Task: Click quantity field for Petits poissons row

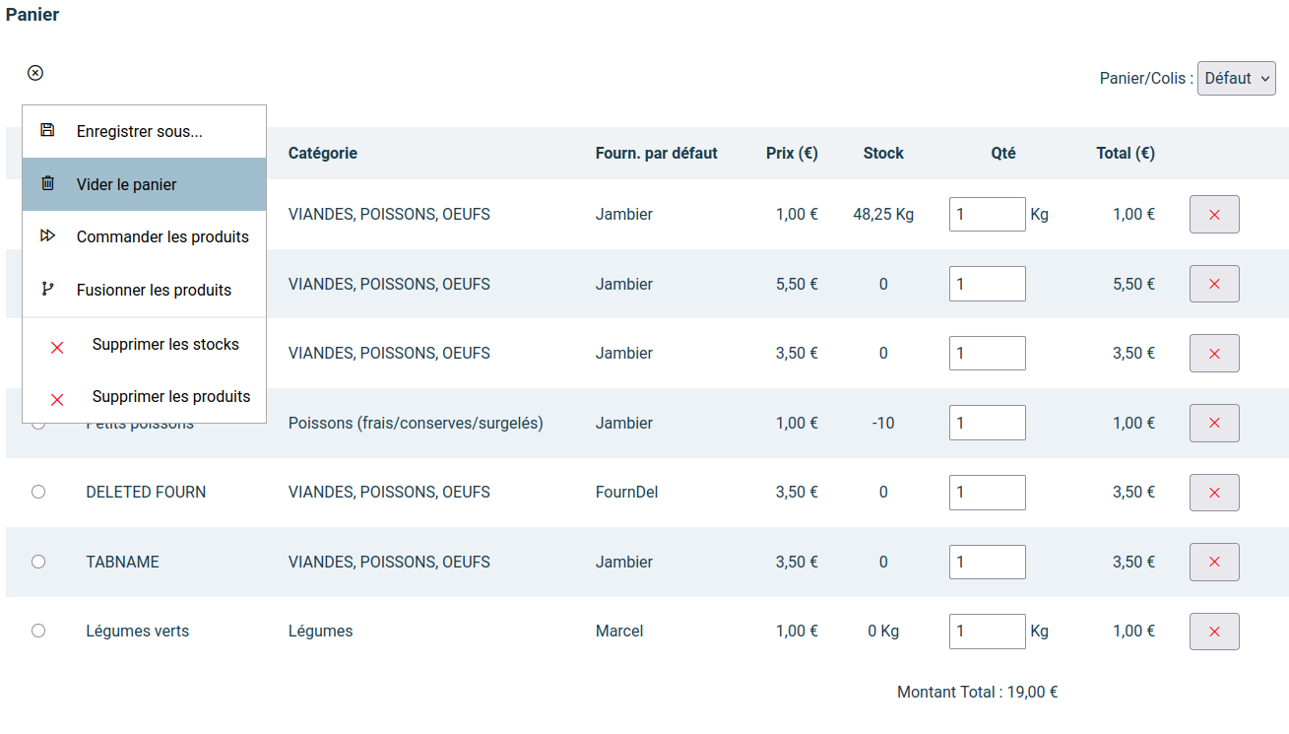Action: 988,423
